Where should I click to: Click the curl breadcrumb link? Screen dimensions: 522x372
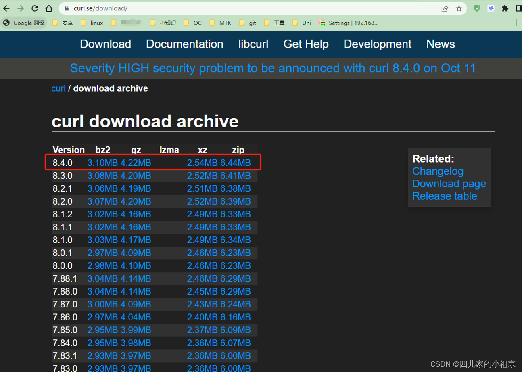[58, 88]
